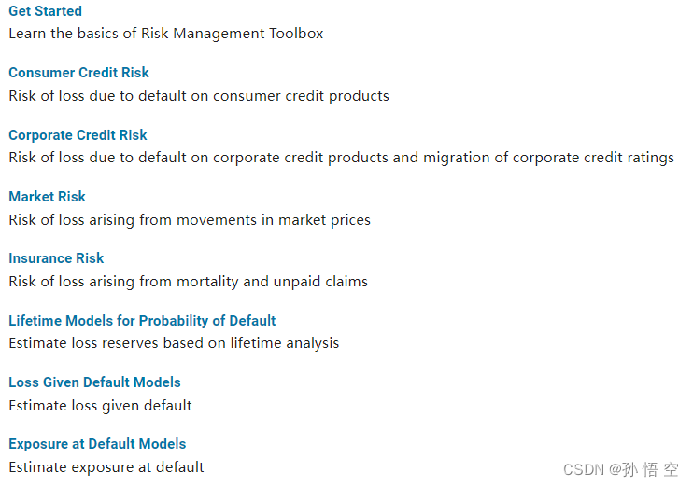This screenshot has height=486, width=693.
Task: Open Exposure at Default Models link
Action: click(97, 444)
